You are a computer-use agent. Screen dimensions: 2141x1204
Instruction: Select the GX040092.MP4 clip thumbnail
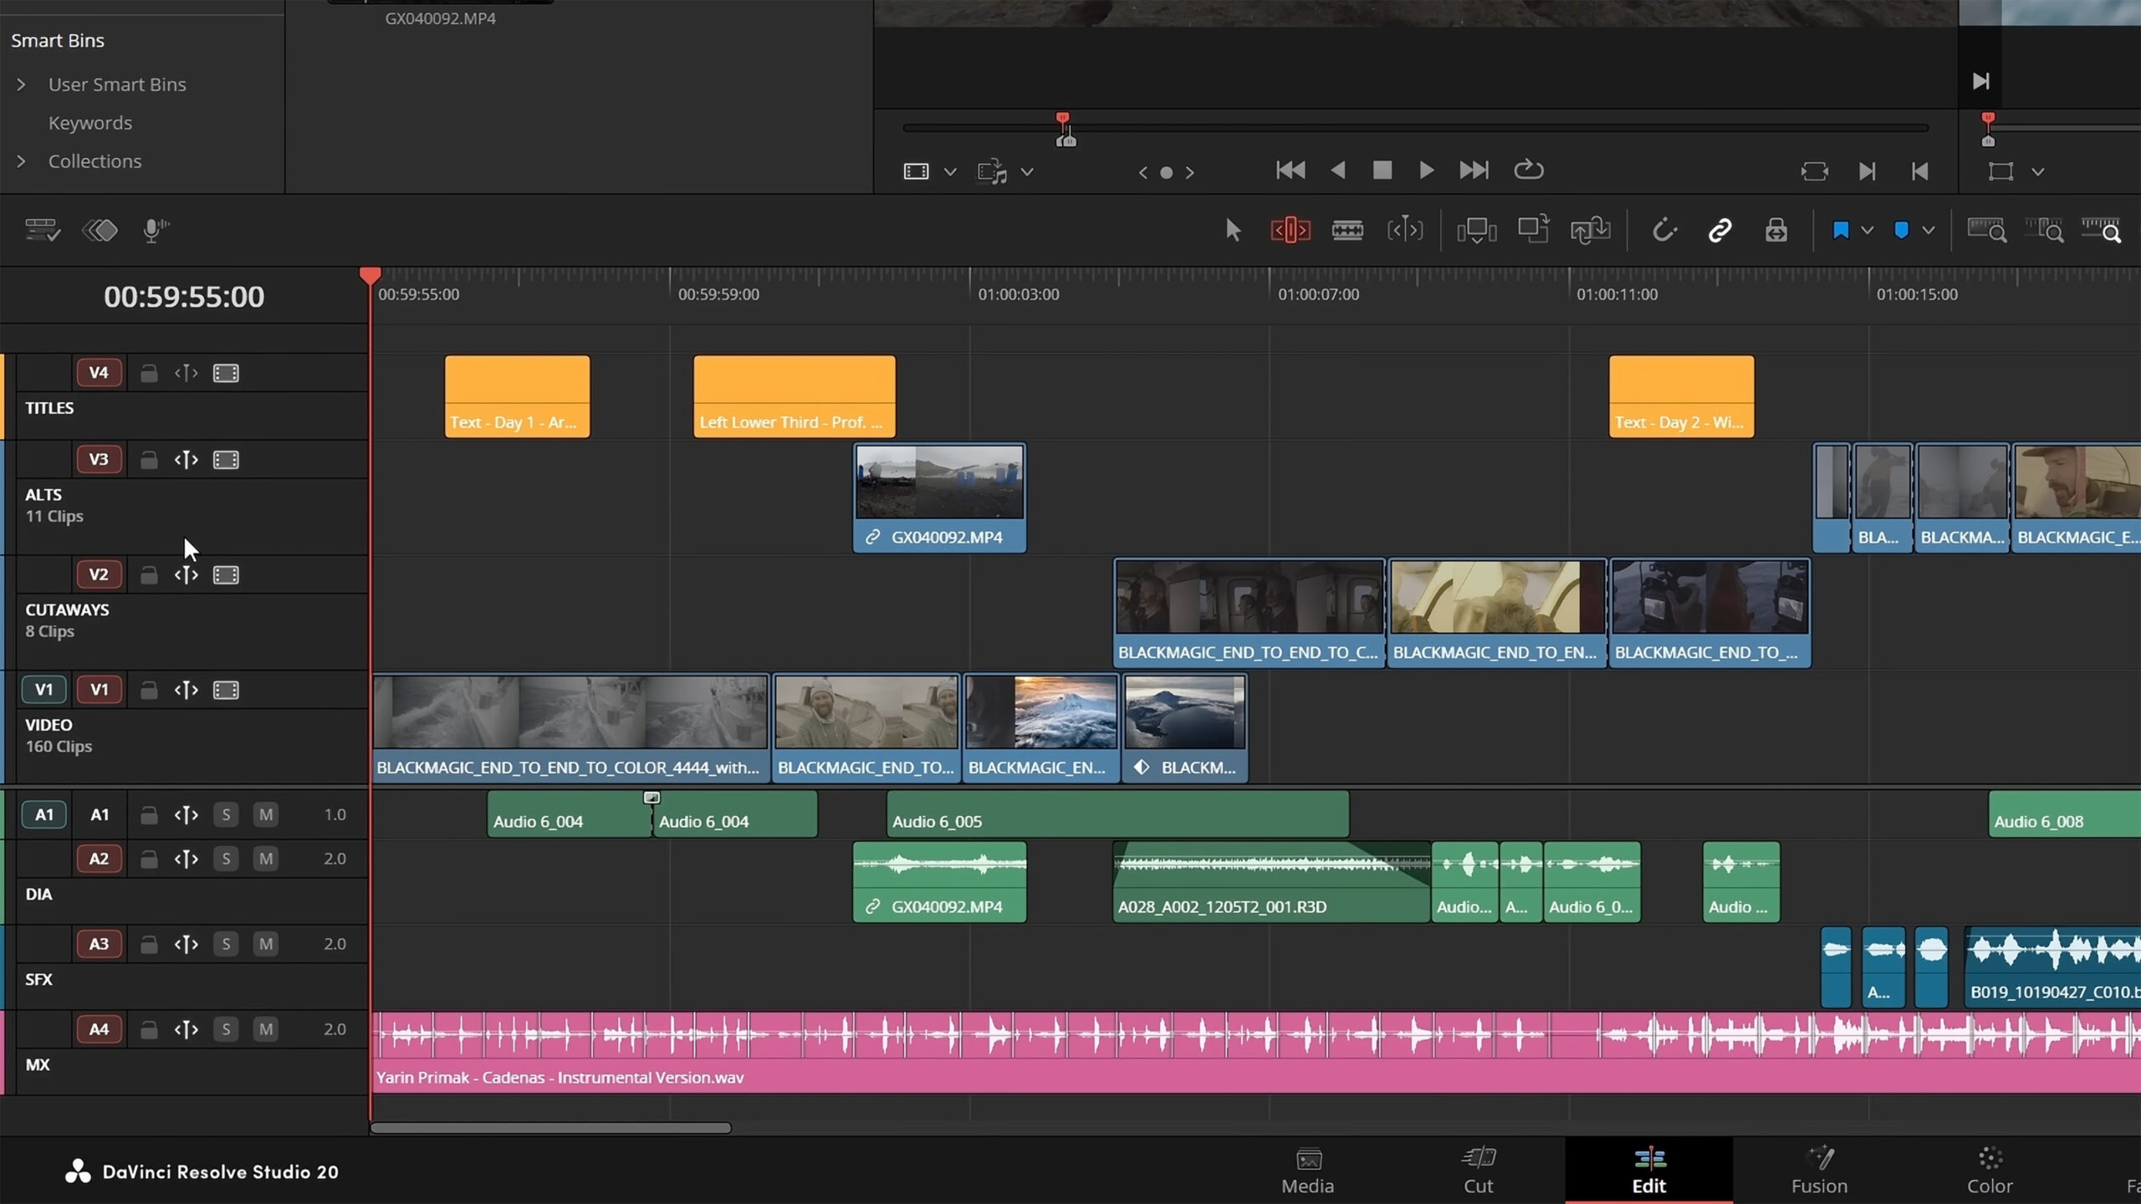click(939, 481)
